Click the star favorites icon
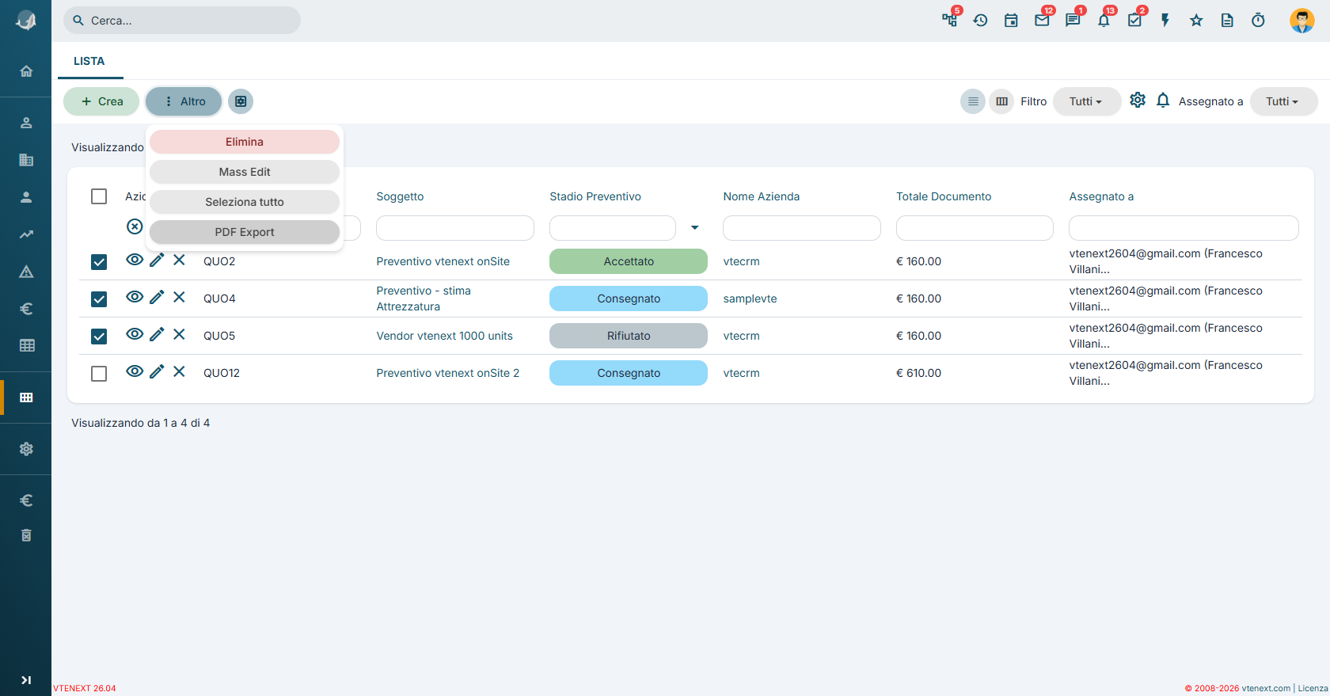This screenshot has height=696, width=1330. [x=1196, y=21]
